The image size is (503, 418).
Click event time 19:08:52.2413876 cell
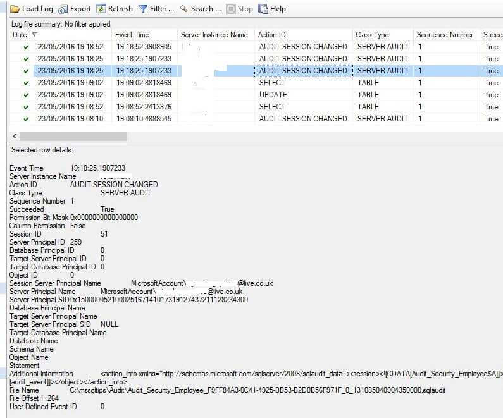click(144, 107)
